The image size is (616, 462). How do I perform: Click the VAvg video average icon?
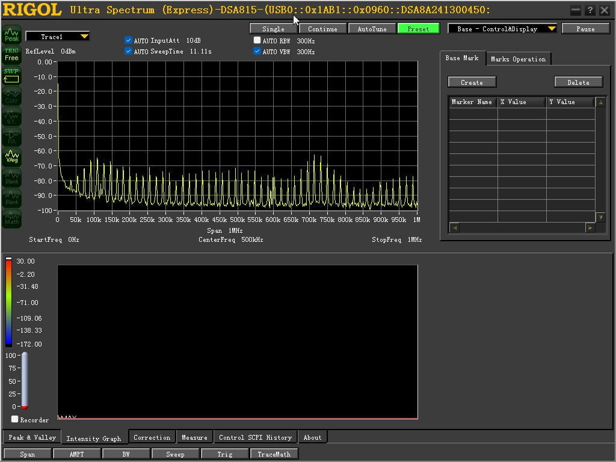(x=12, y=157)
